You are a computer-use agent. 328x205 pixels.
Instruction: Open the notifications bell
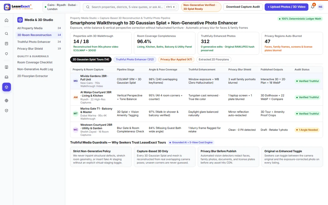point(312,7)
